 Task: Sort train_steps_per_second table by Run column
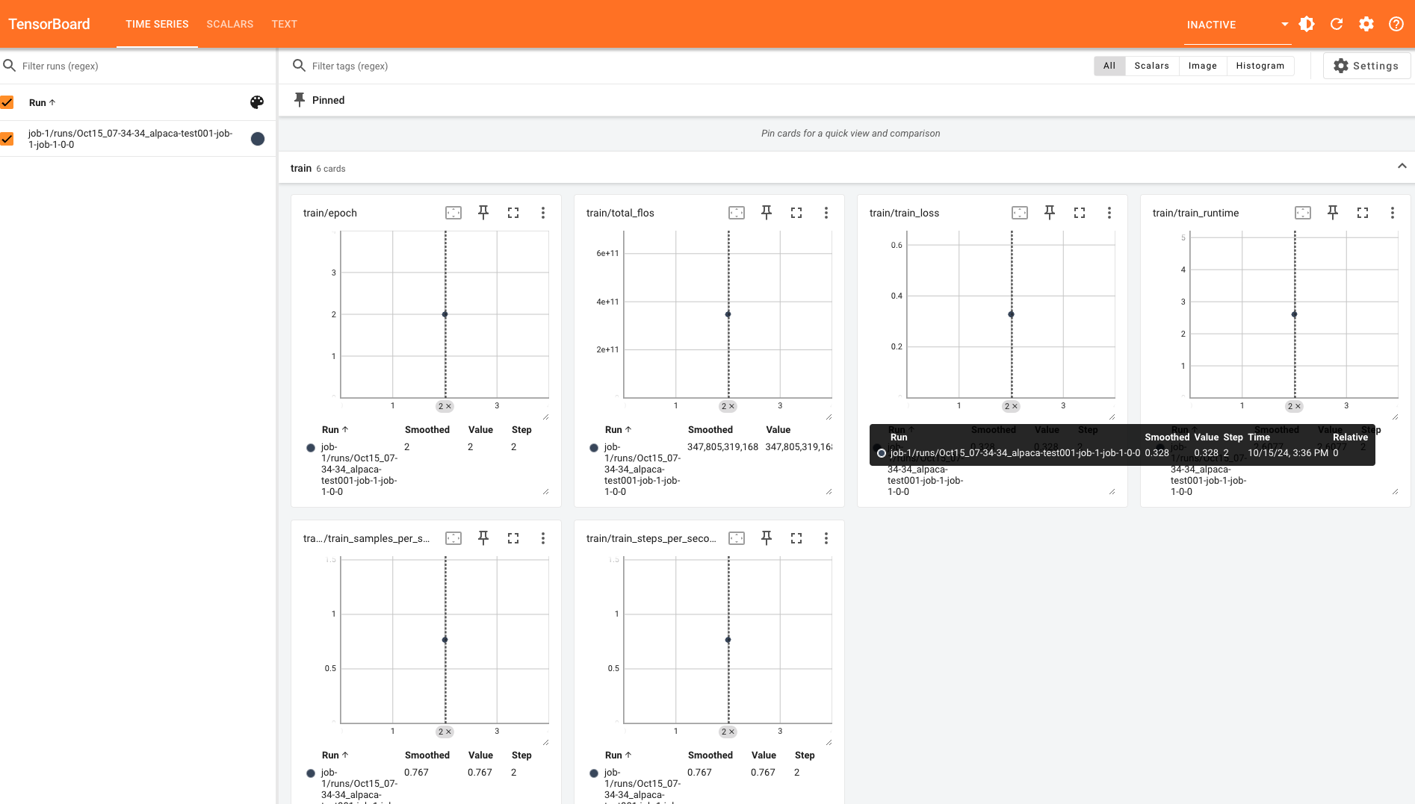point(618,755)
